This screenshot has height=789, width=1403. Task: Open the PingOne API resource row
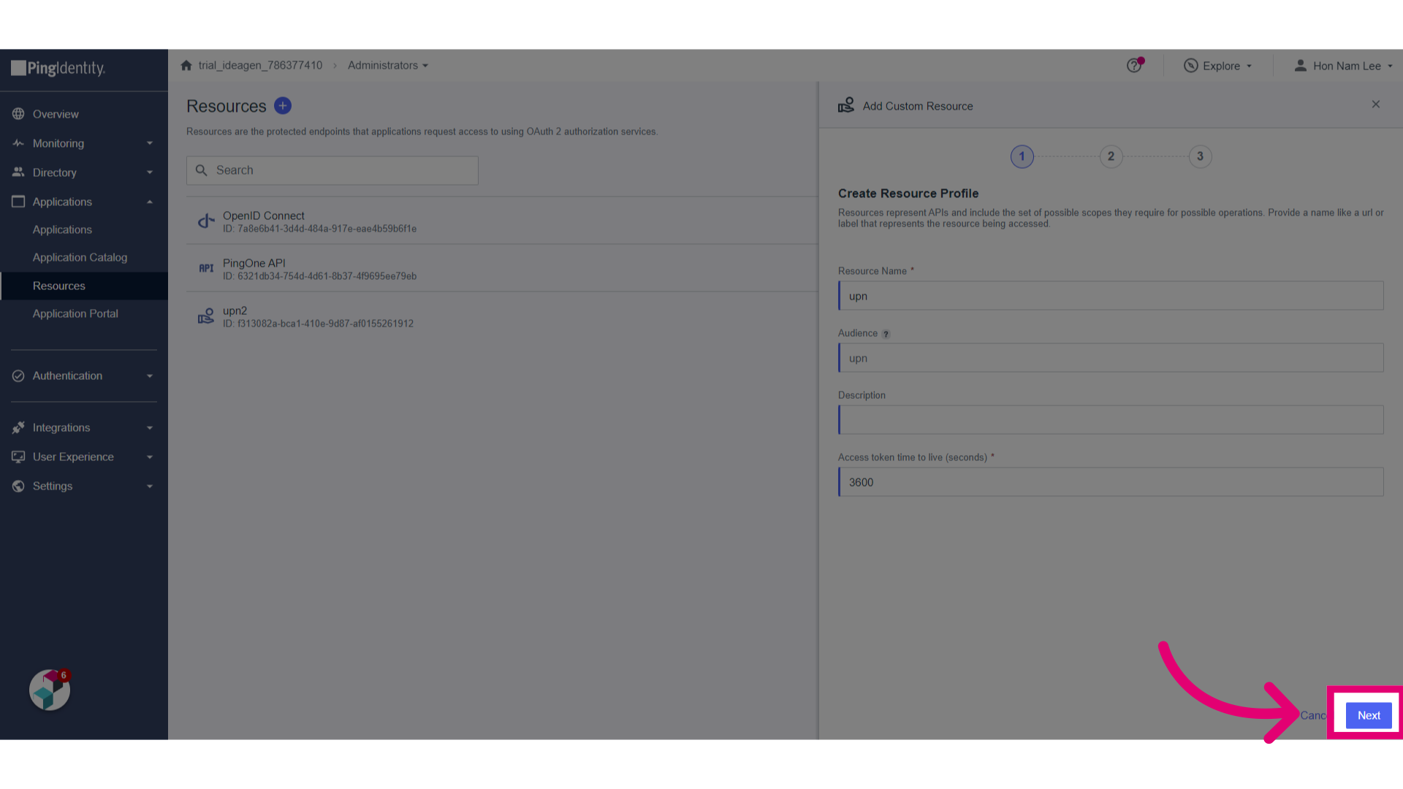click(x=502, y=268)
